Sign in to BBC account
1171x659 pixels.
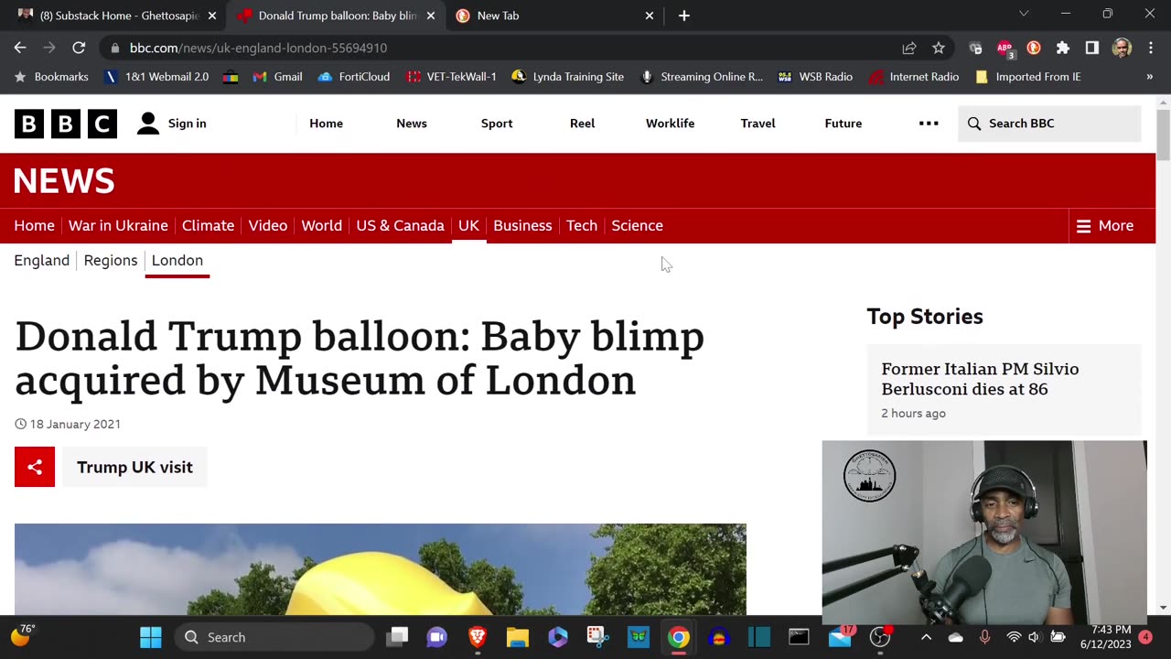(172, 124)
